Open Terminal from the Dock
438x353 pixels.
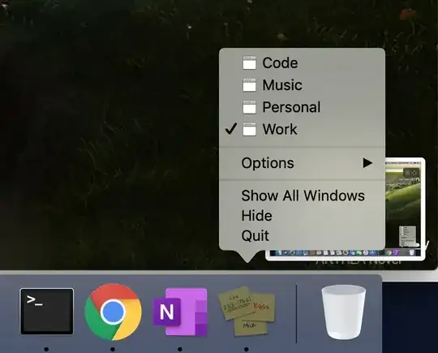click(47, 311)
